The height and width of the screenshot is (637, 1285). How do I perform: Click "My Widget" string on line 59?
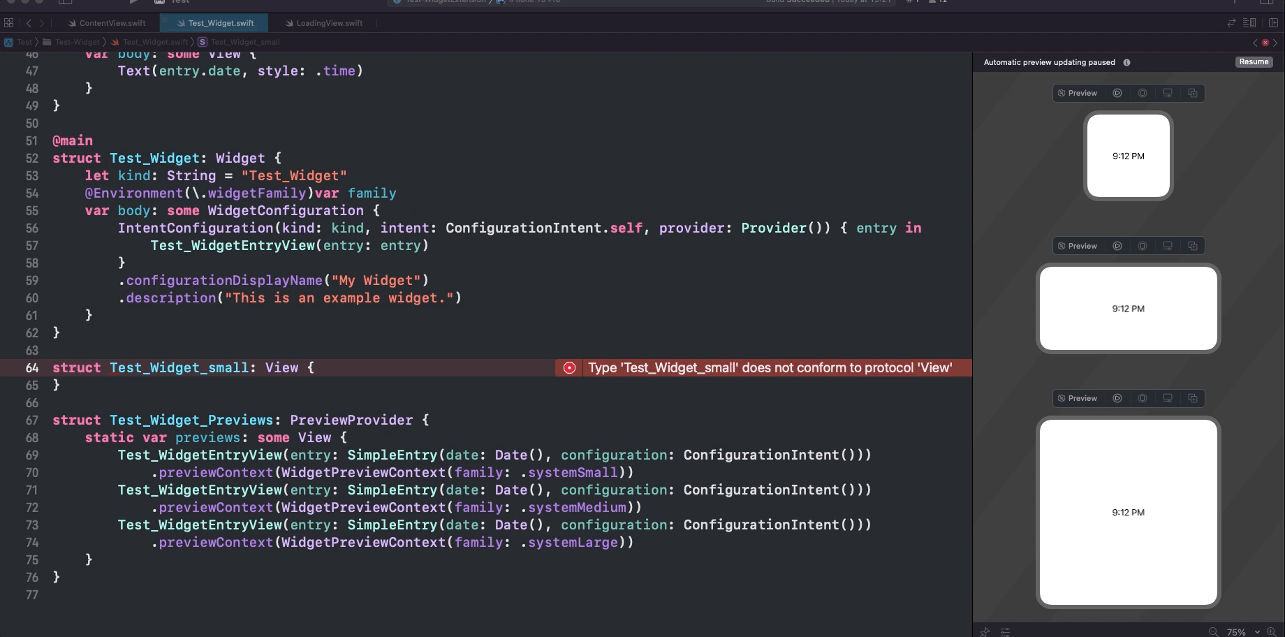(x=376, y=280)
